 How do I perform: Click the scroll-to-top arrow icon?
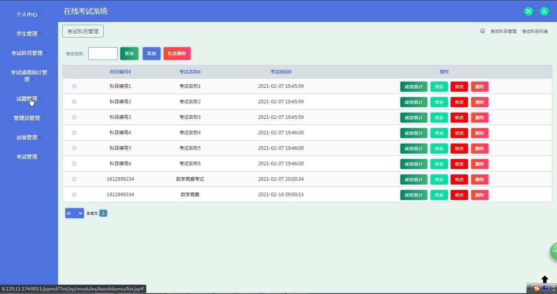[545, 279]
